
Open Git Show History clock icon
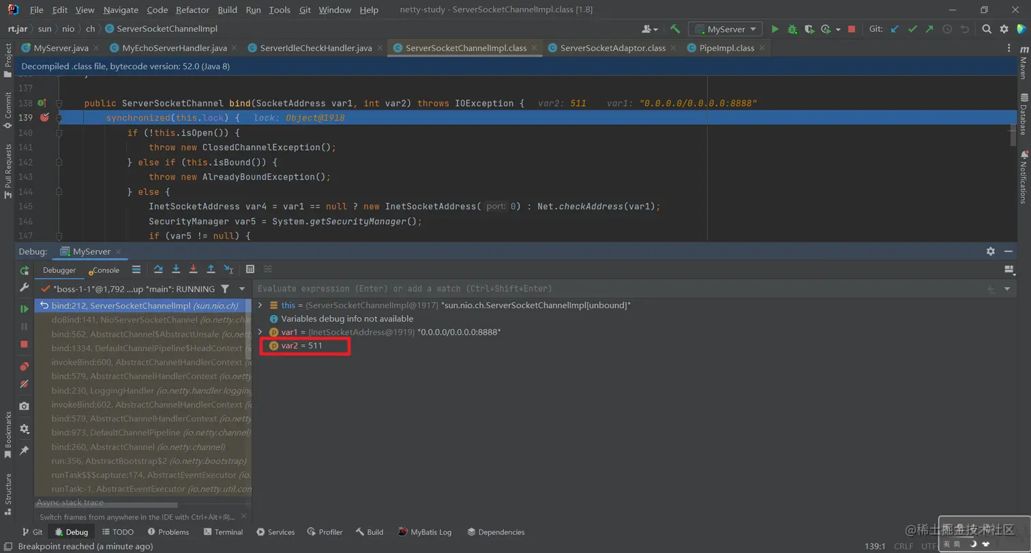[x=947, y=29]
